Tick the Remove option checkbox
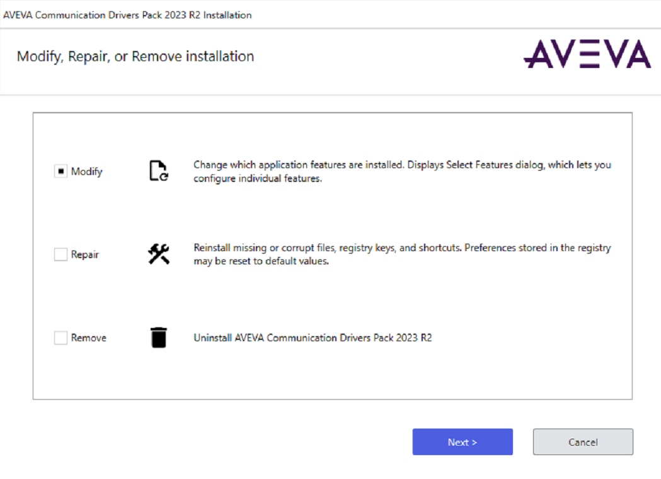Image resolution: width=661 pixels, height=479 pixels. [60, 337]
